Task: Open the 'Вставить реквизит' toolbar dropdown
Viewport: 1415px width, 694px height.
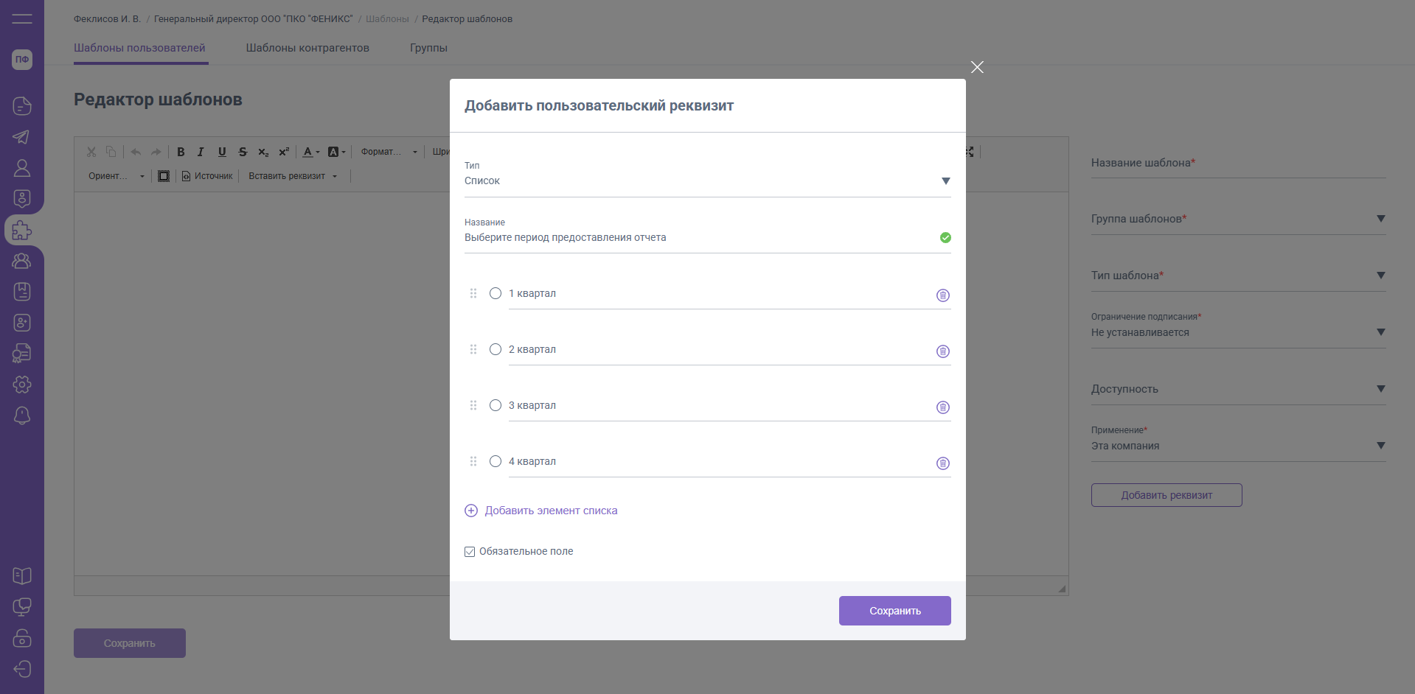Action: pyautogui.click(x=293, y=176)
